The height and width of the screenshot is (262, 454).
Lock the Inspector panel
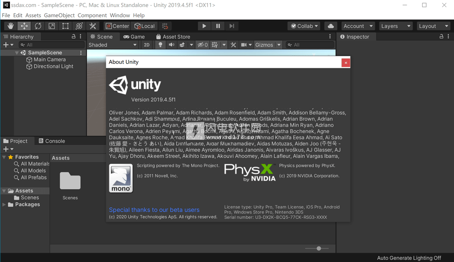tap(441, 36)
